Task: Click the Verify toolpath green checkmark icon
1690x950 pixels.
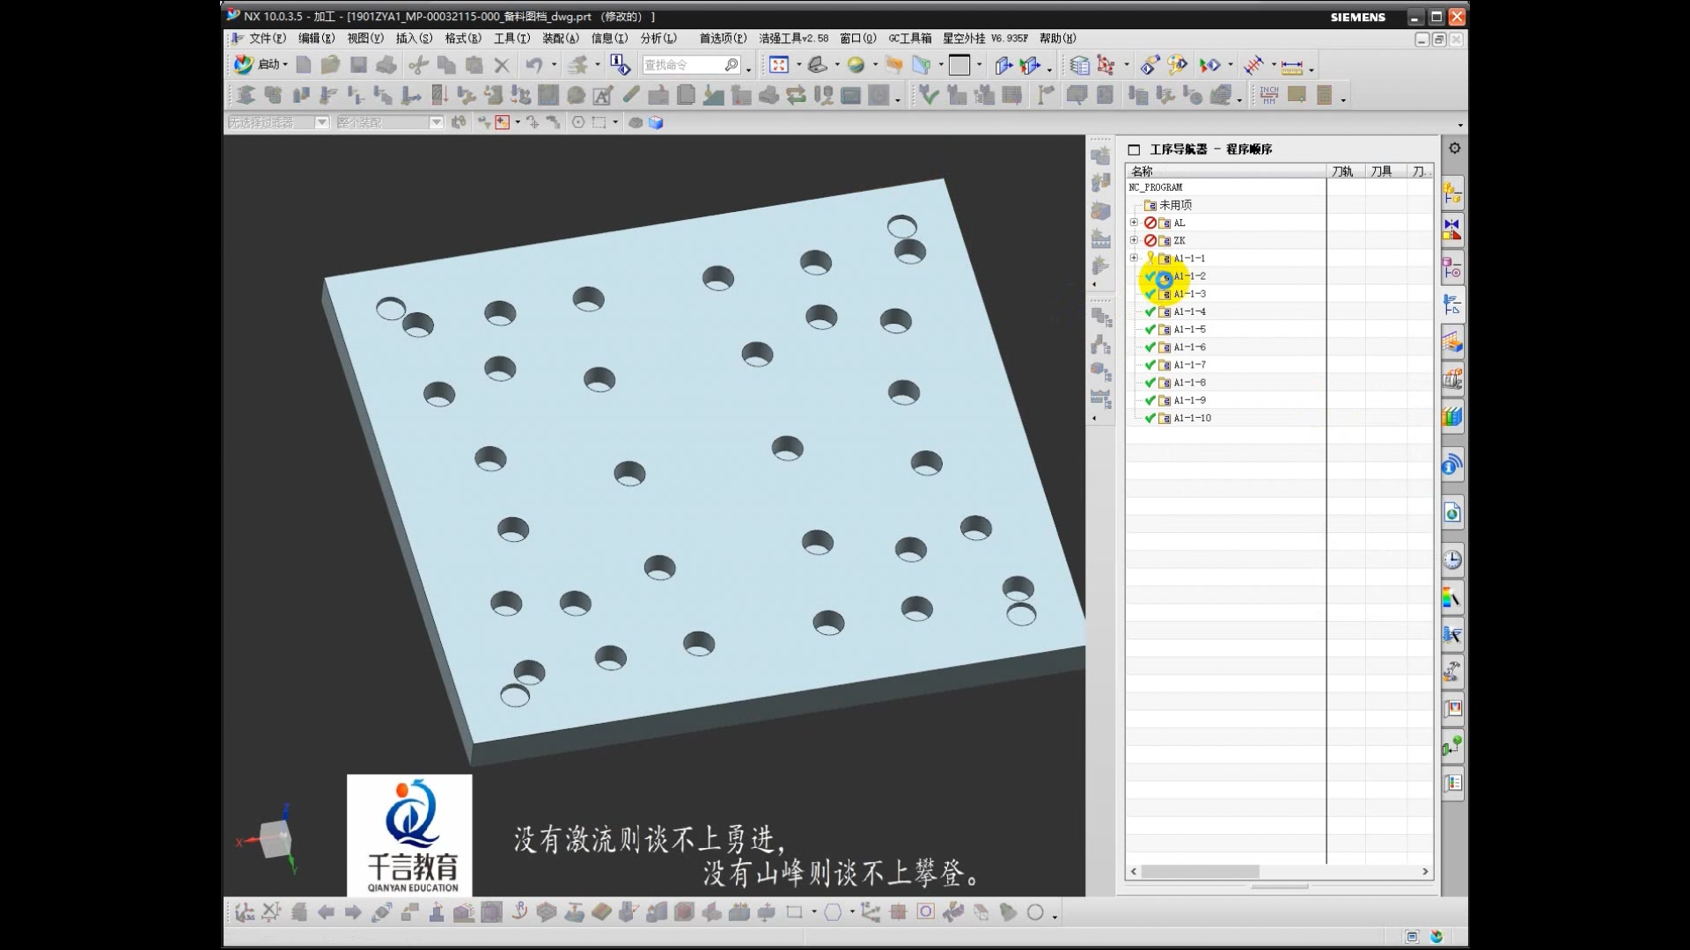Action: coord(928,95)
